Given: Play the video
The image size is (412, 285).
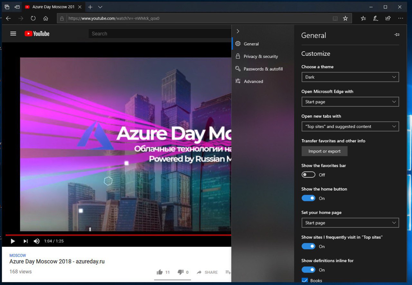Looking at the screenshot, I should coord(13,241).
